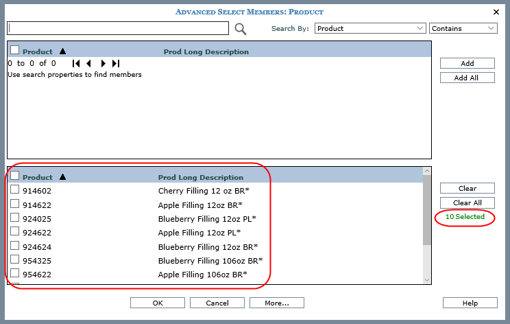
Task: Go to last page of results
Action: tap(116, 63)
